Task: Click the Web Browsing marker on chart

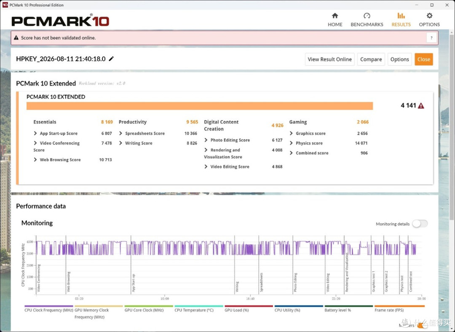Action: (69, 281)
